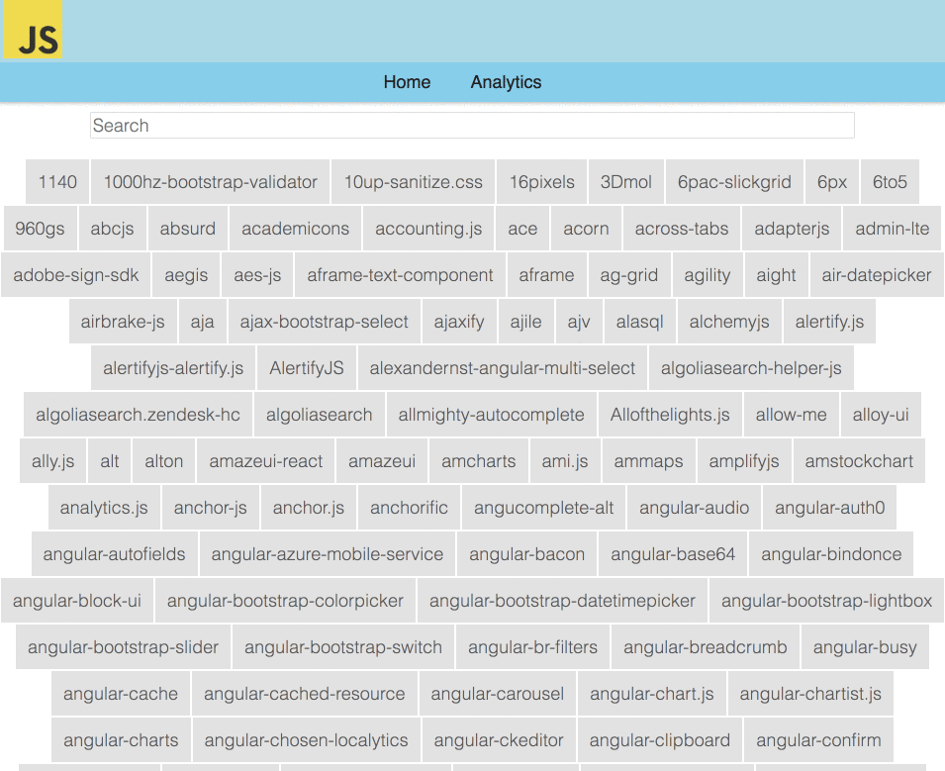Select the allow-me library
Image resolution: width=945 pixels, height=771 pixels.
pos(792,414)
